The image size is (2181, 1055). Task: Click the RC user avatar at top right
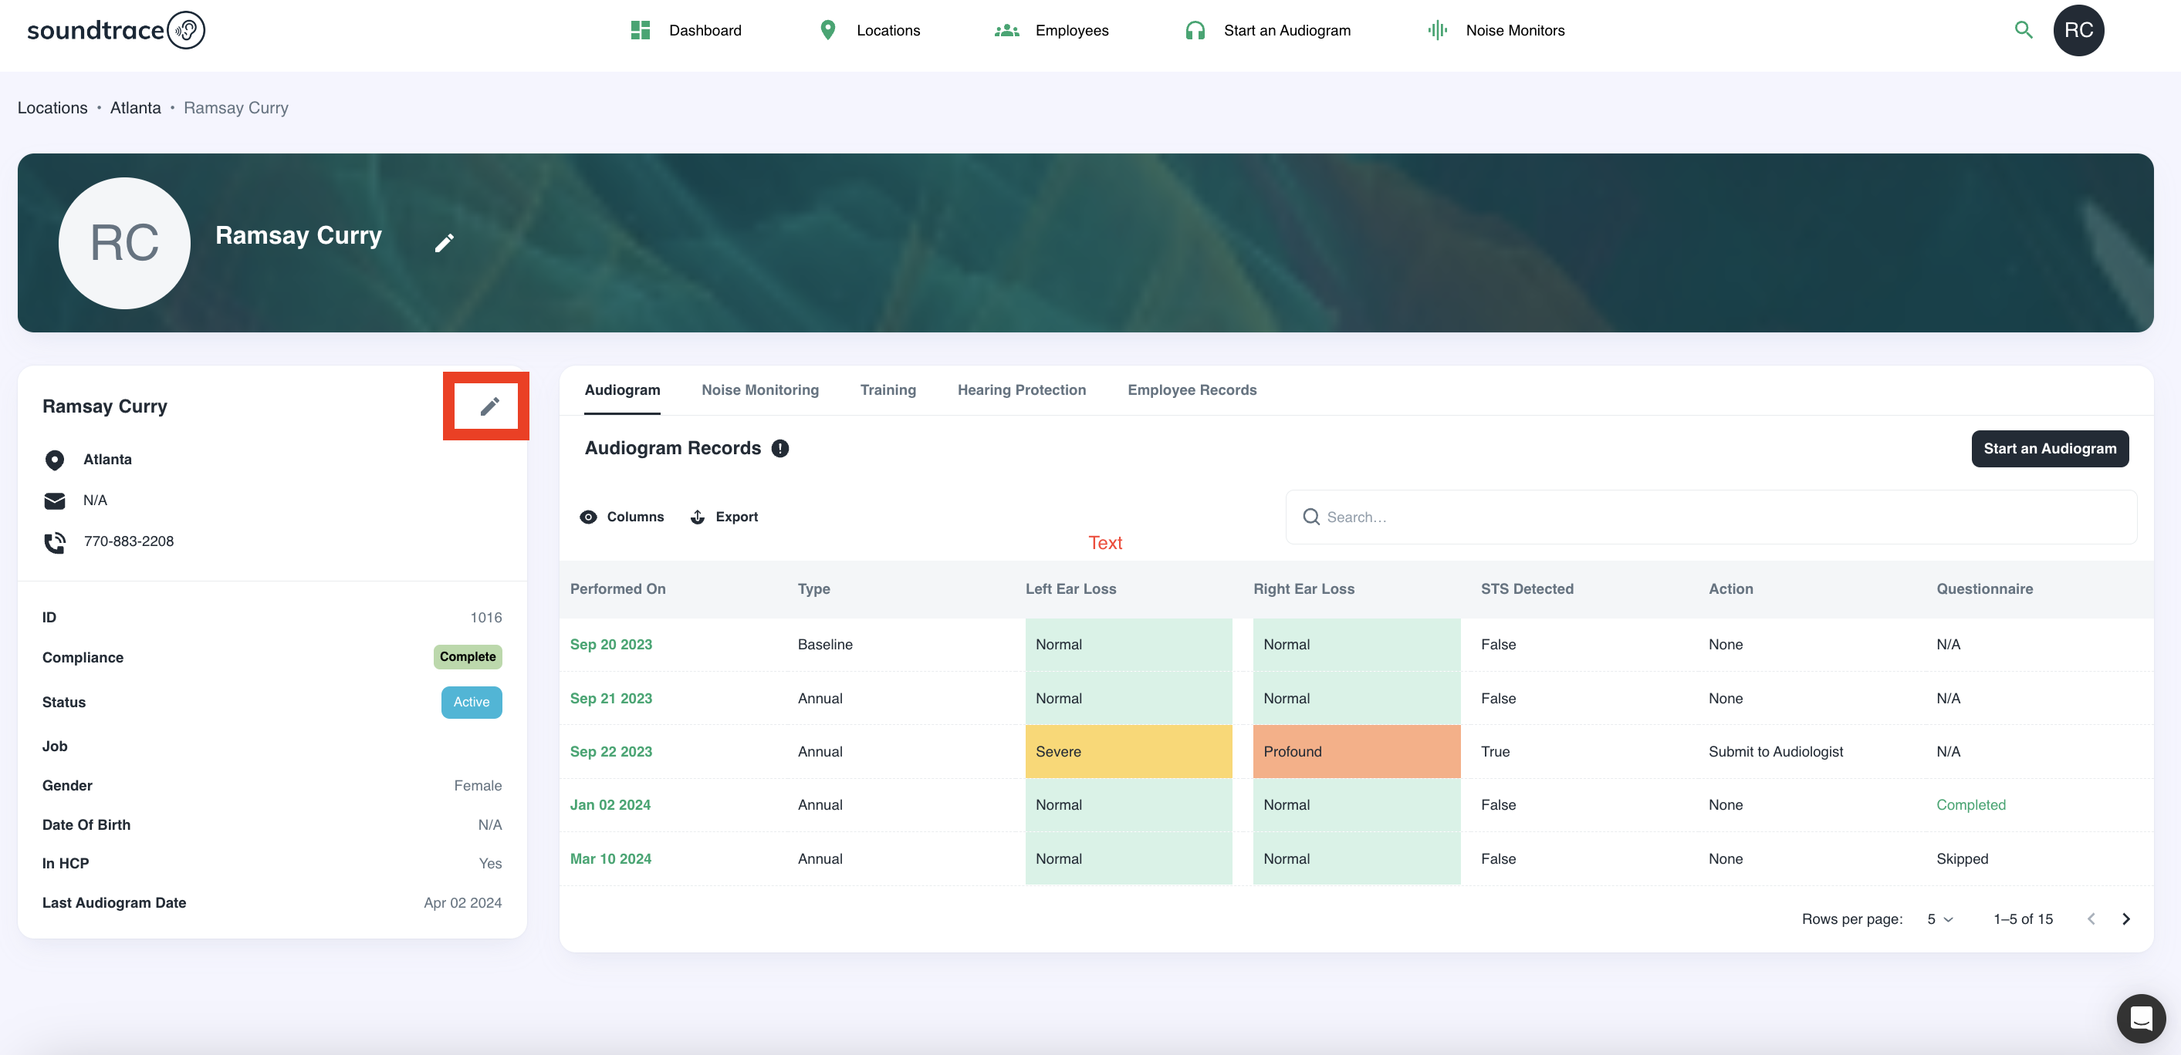2078,30
